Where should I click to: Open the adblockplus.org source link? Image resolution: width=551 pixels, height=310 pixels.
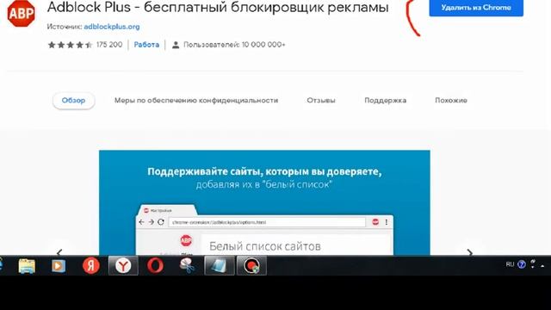pos(112,27)
